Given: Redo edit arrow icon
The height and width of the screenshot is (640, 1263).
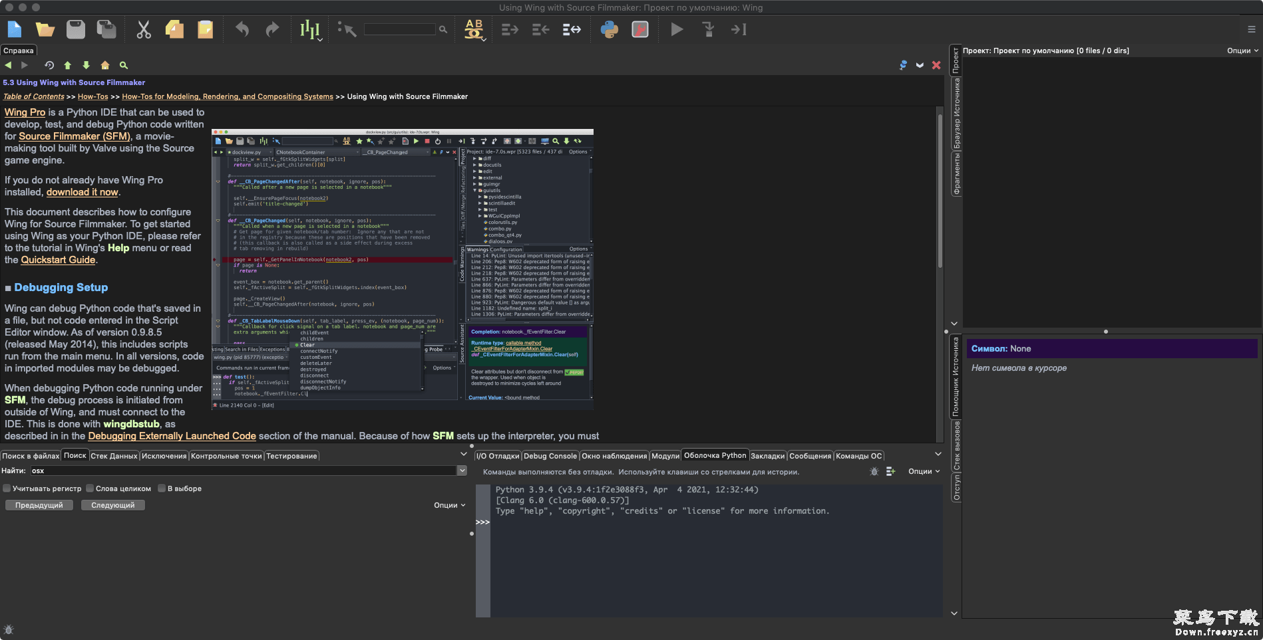Looking at the screenshot, I should click(272, 29).
